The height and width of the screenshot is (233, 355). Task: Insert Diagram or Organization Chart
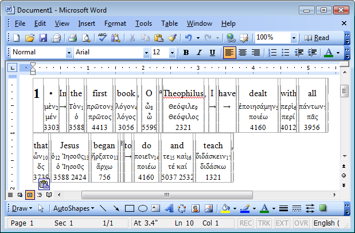[182, 208]
